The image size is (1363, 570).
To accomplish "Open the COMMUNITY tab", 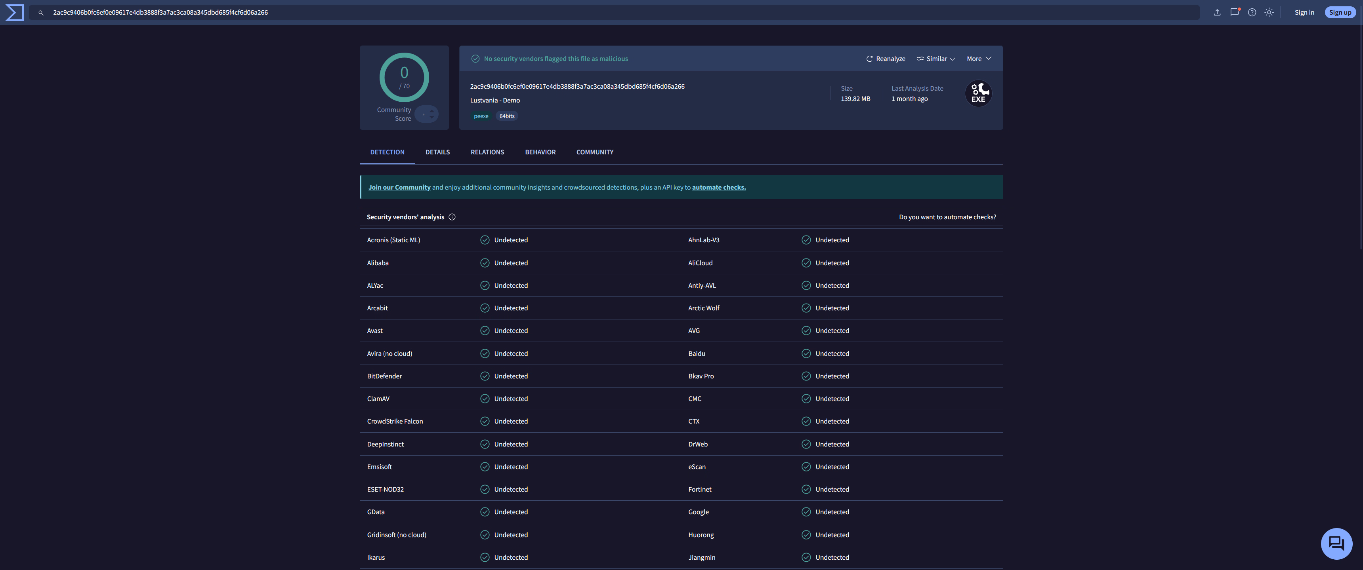I will (595, 152).
